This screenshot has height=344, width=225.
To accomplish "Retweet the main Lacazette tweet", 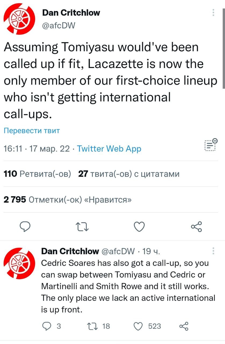I will click(x=82, y=227).
